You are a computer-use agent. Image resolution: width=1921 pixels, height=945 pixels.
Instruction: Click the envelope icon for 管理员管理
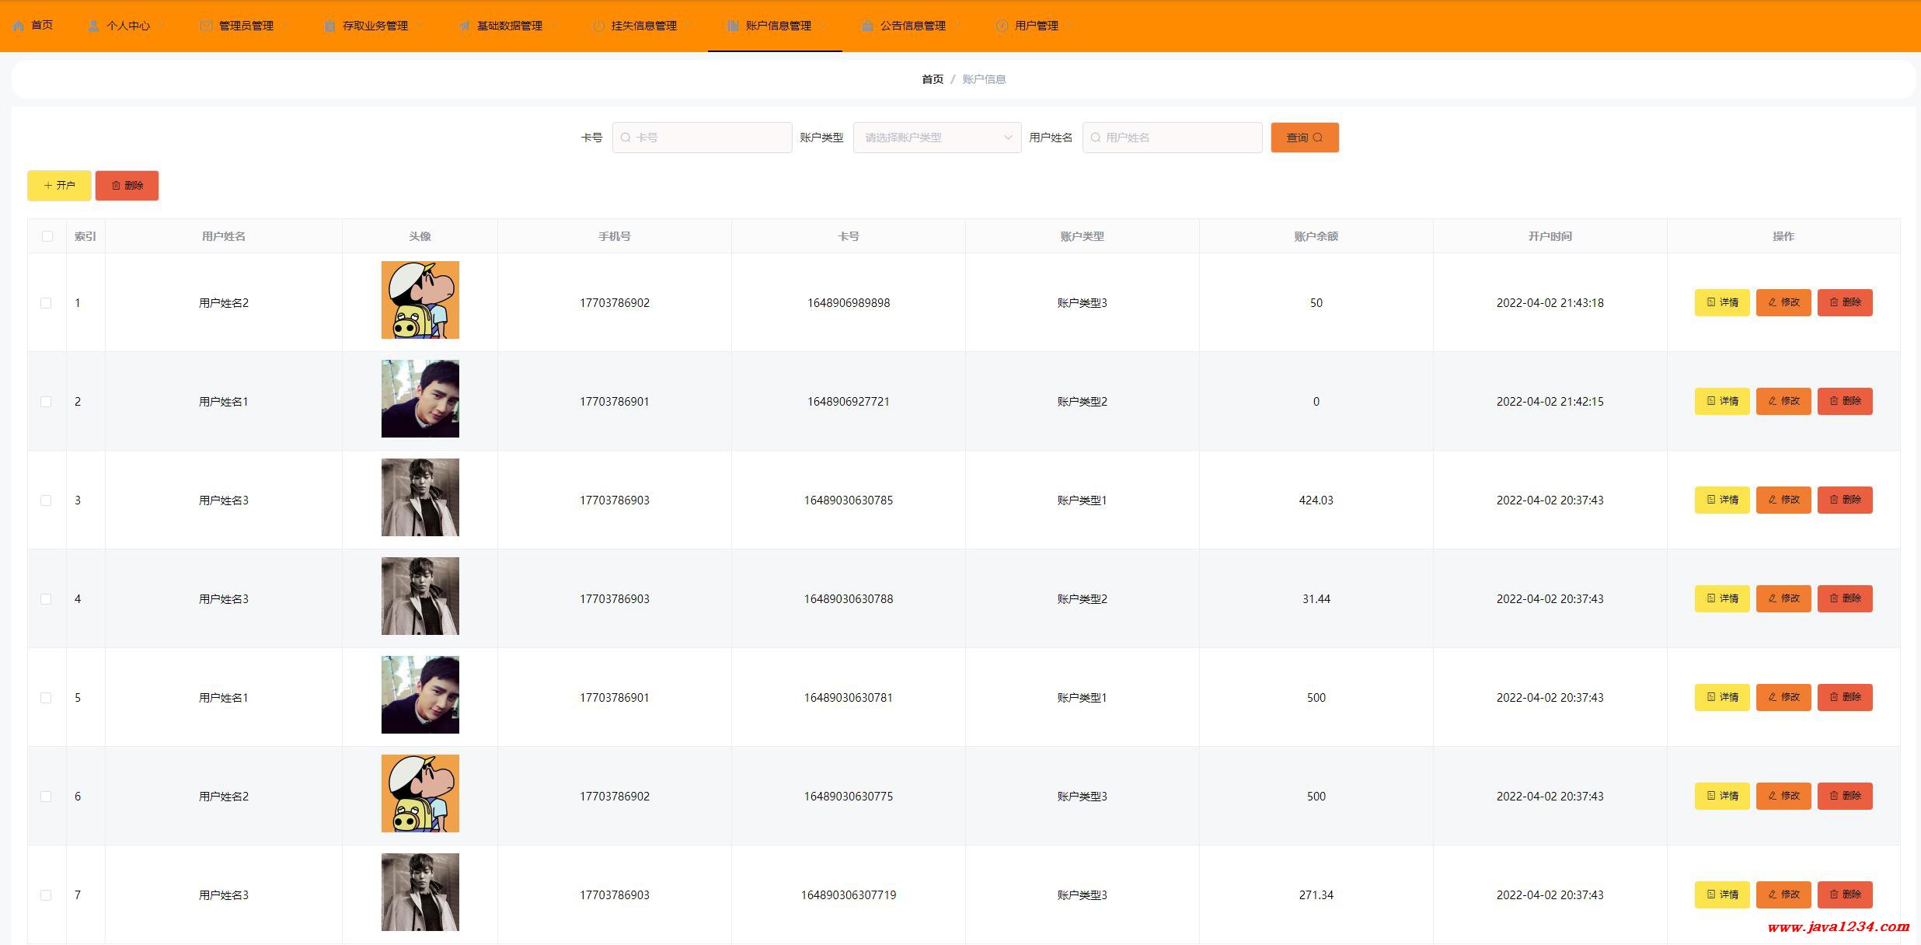click(206, 26)
